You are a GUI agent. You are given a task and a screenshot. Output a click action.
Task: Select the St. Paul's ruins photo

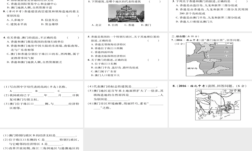126,13
